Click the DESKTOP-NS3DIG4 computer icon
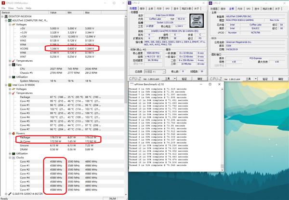 tap(6, 16)
